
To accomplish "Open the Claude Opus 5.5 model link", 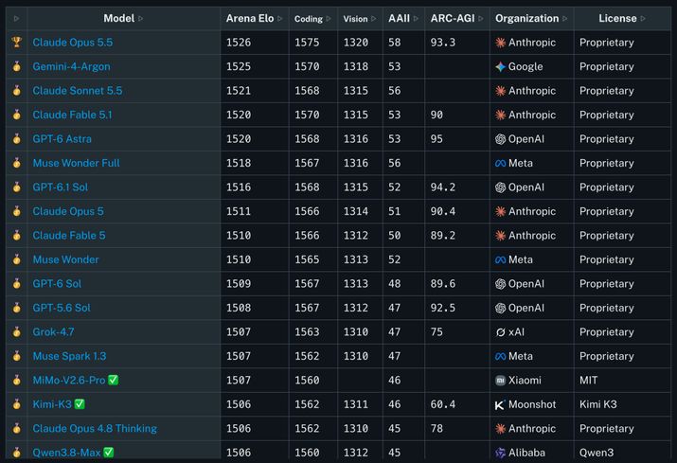I will [x=73, y=43].
